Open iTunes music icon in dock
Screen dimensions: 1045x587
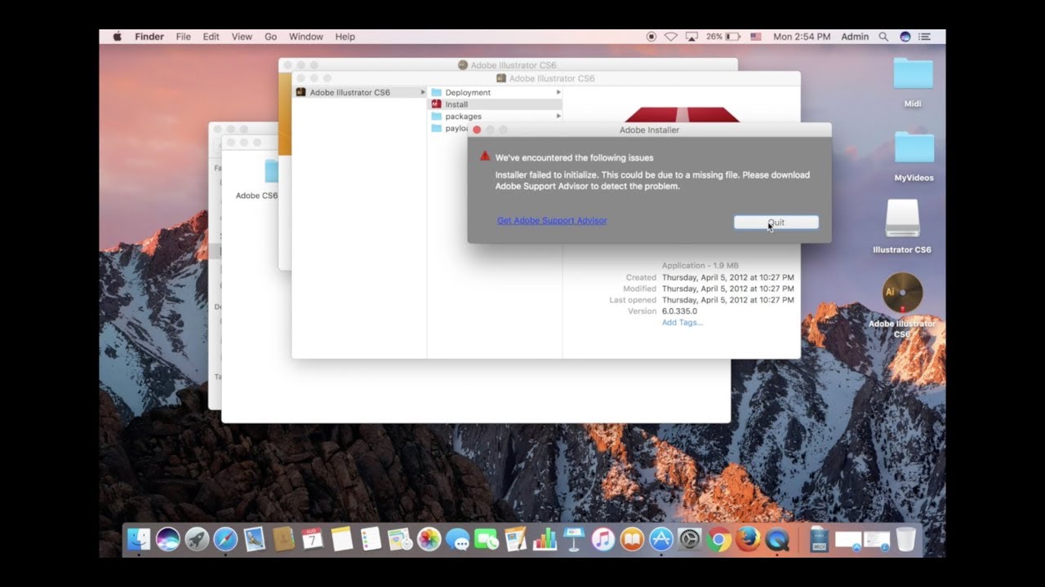click(x=603, y=539)
